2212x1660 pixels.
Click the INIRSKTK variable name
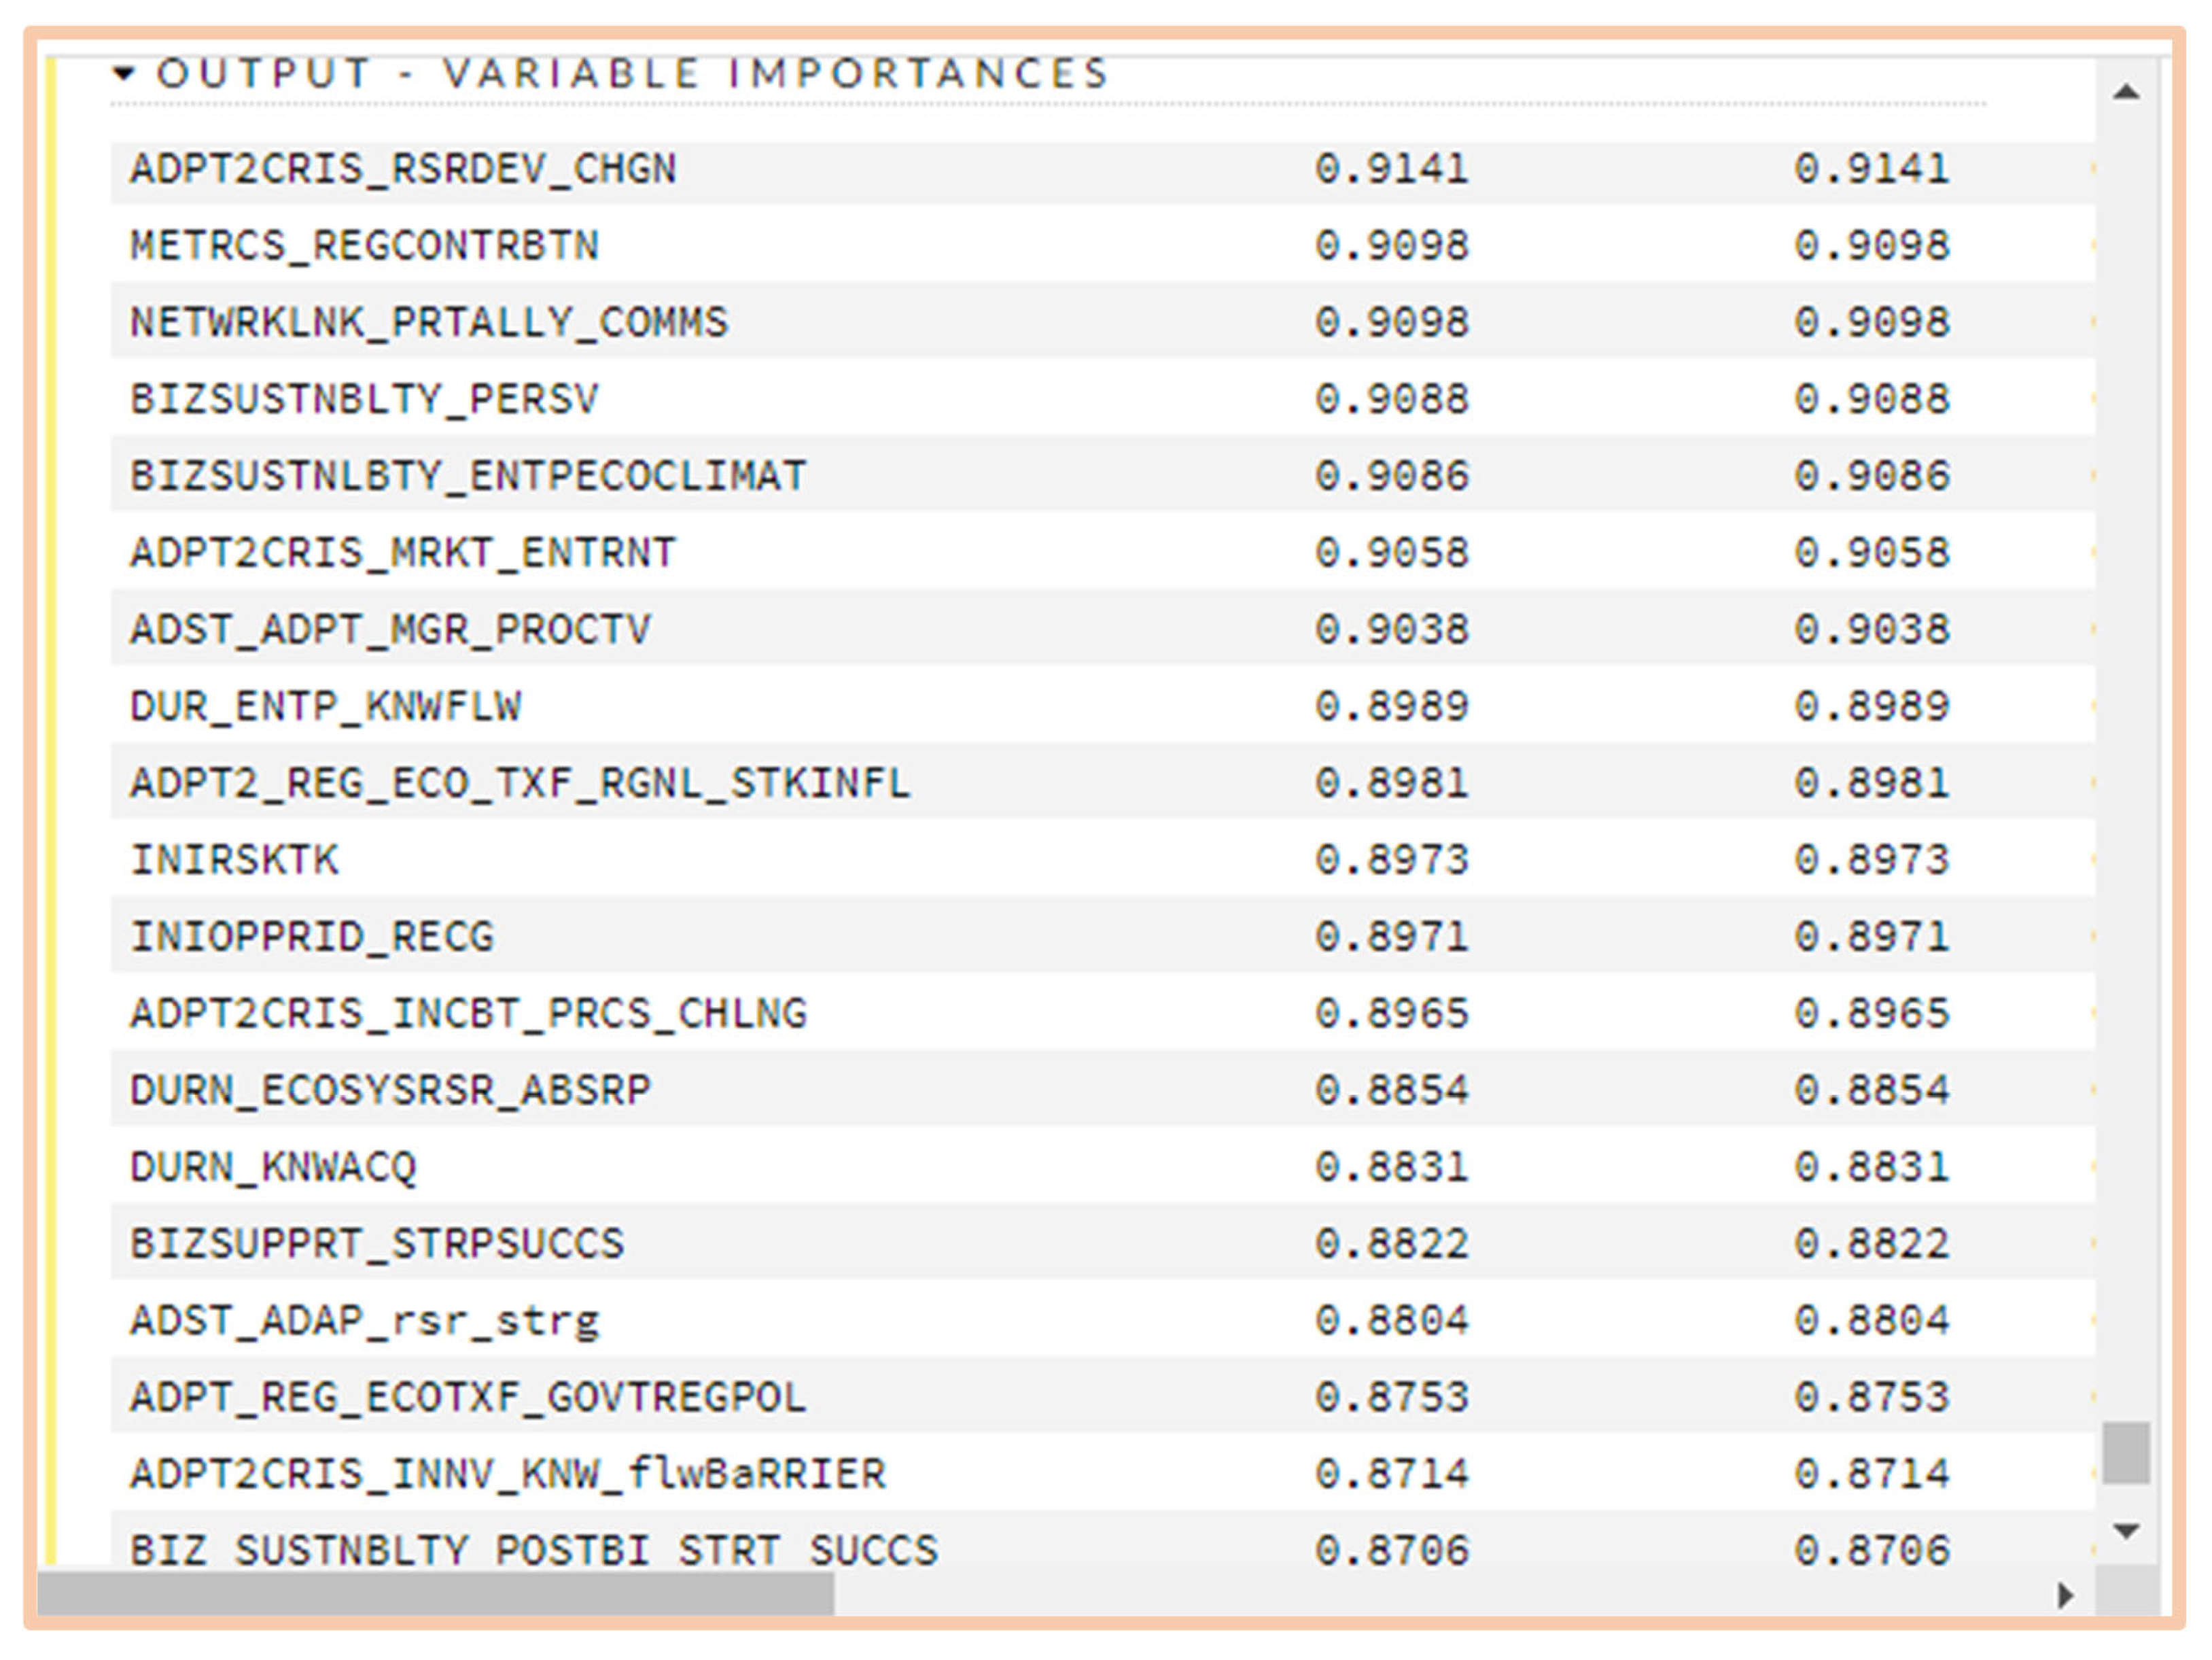point(235,860)
